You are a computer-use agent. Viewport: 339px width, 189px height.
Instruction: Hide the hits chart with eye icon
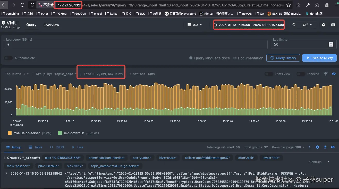click(333, 74)
